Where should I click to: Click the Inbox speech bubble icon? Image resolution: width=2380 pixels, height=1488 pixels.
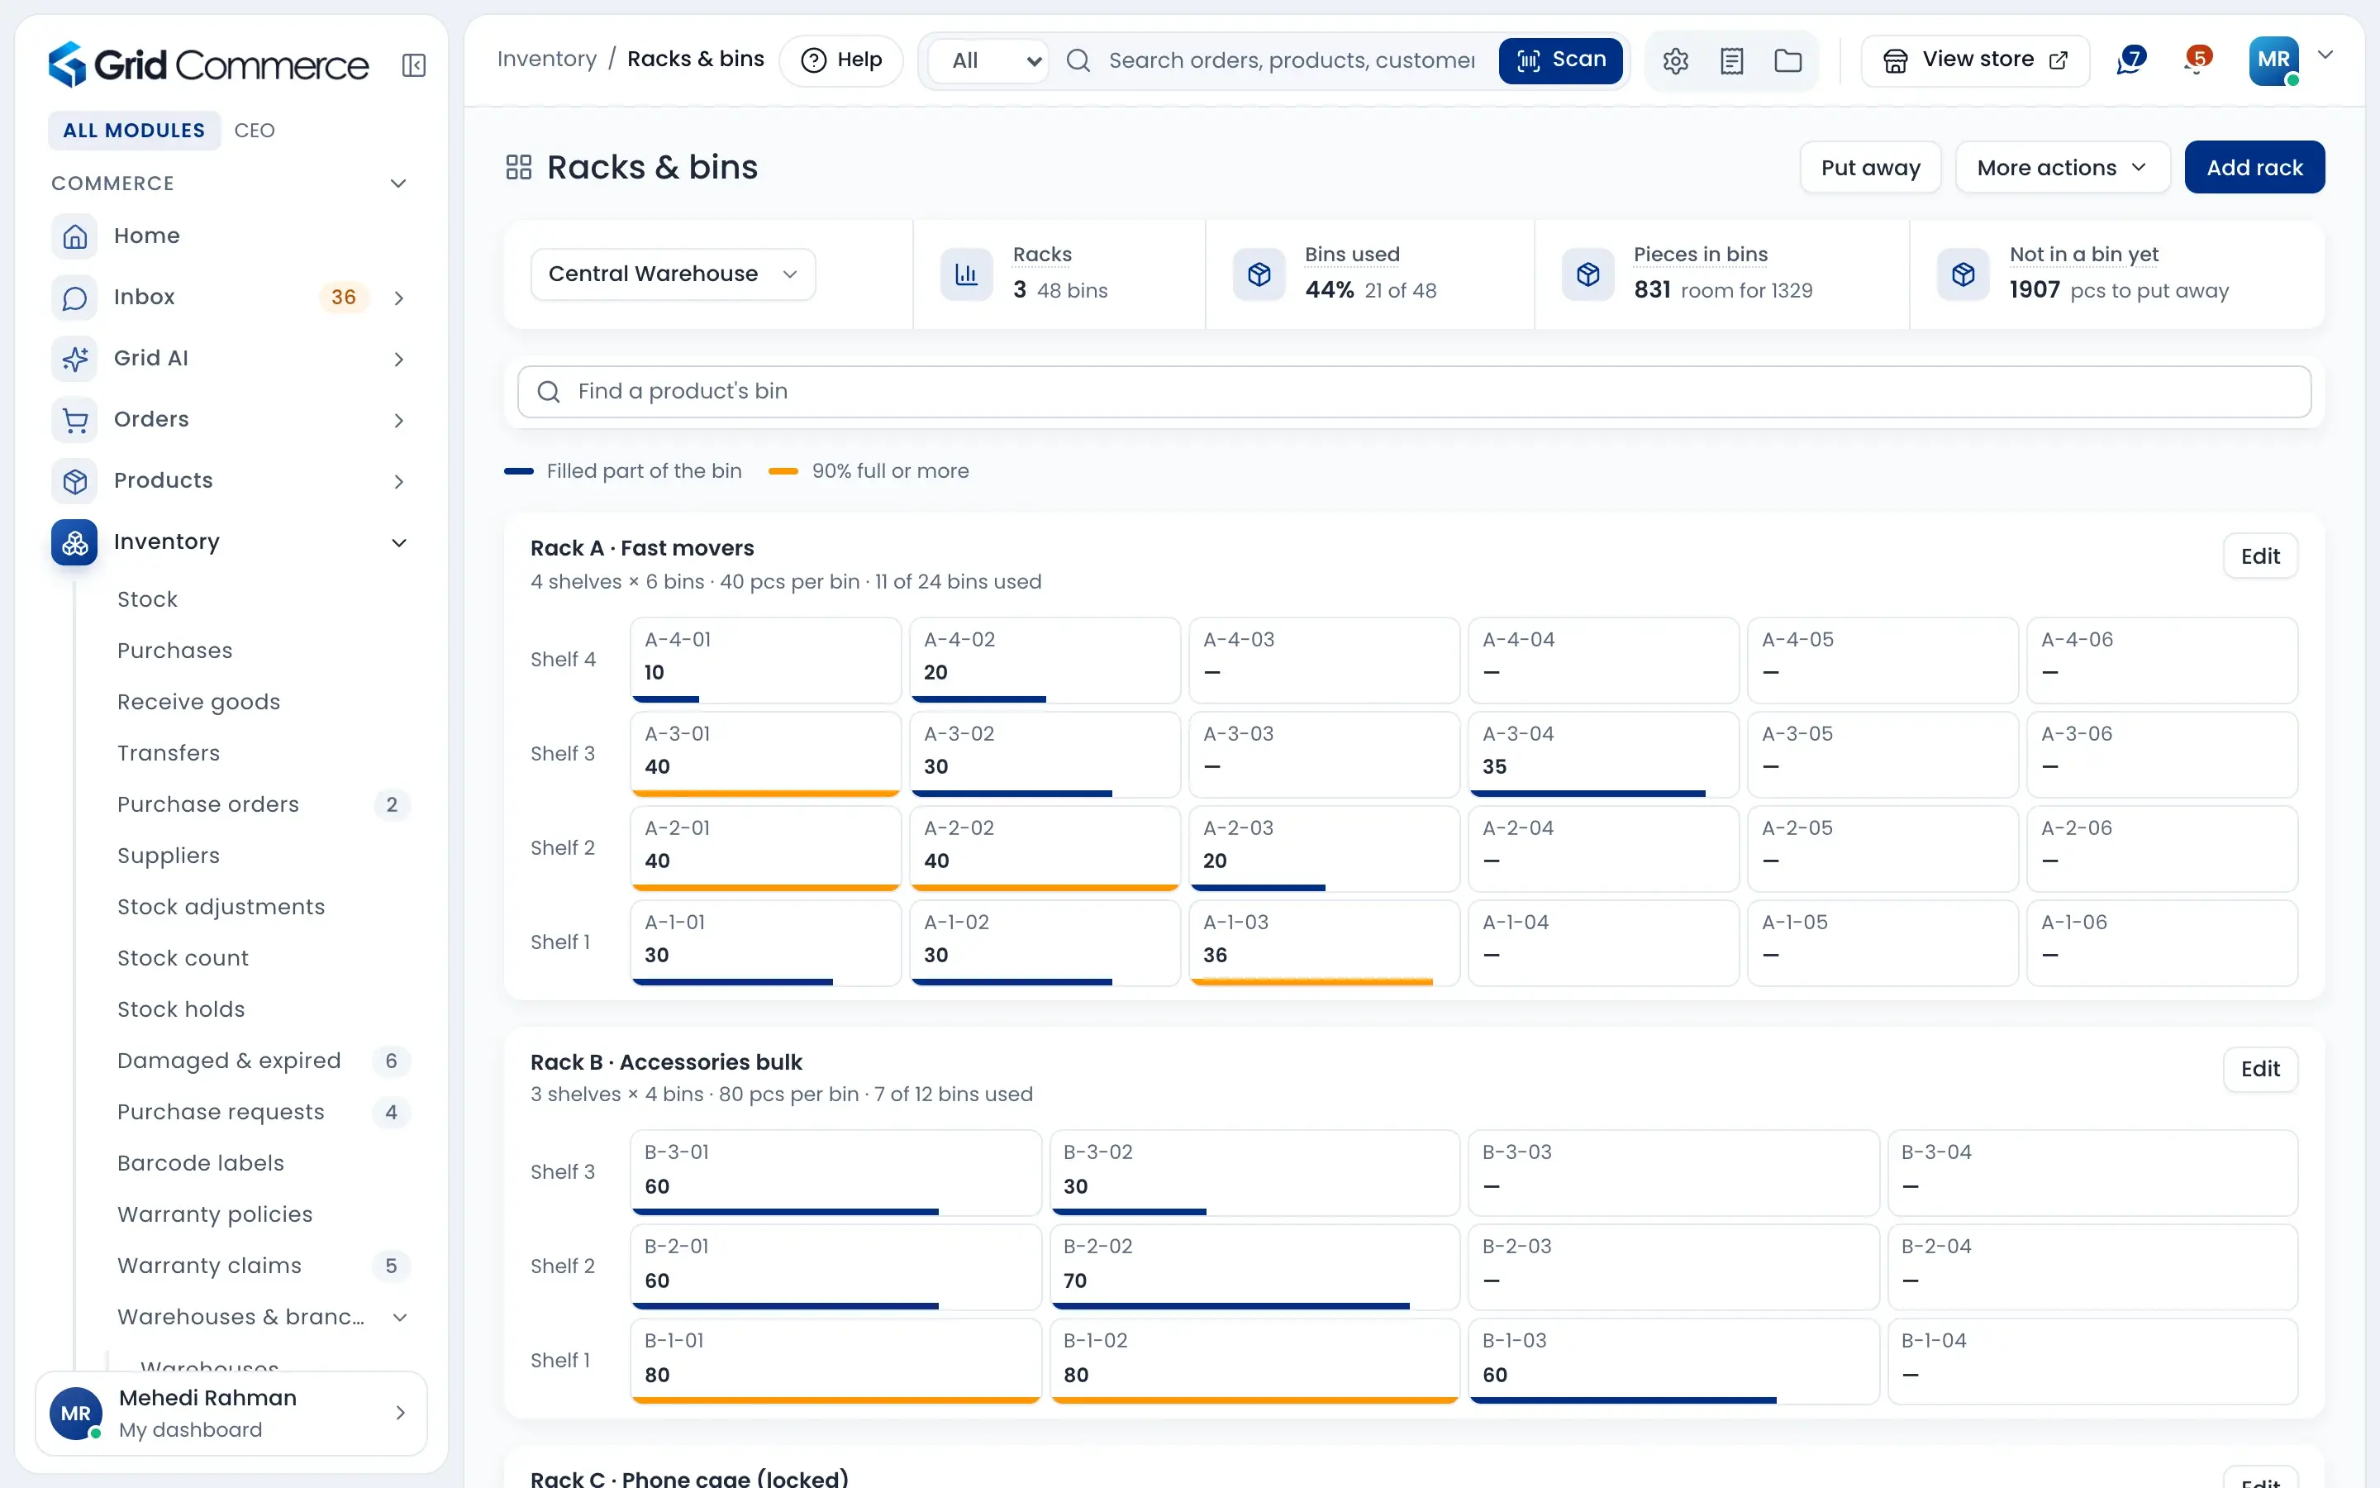[x=74, y=298]
